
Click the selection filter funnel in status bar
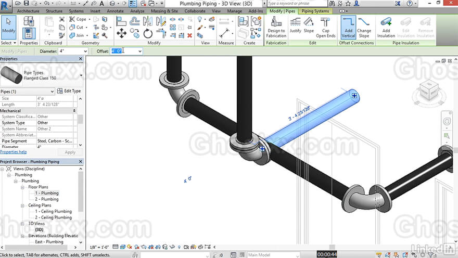pyautogui.click(x=431, y=255)
